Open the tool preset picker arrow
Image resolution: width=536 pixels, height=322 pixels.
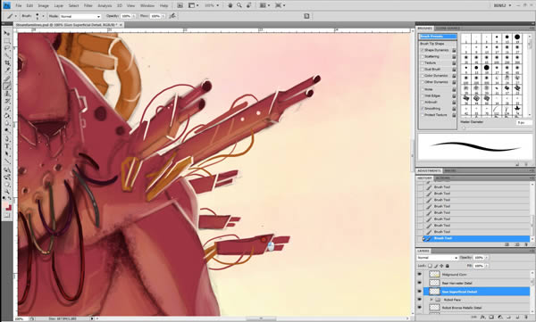pos(15,16)
